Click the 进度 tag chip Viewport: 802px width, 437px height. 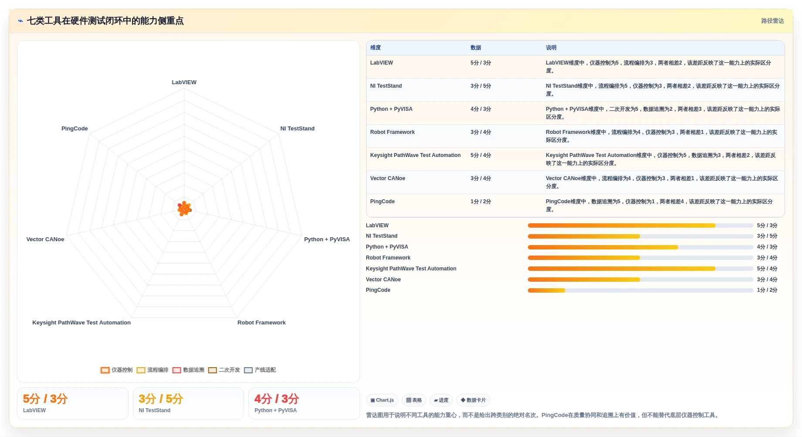[x=441, y=400]
